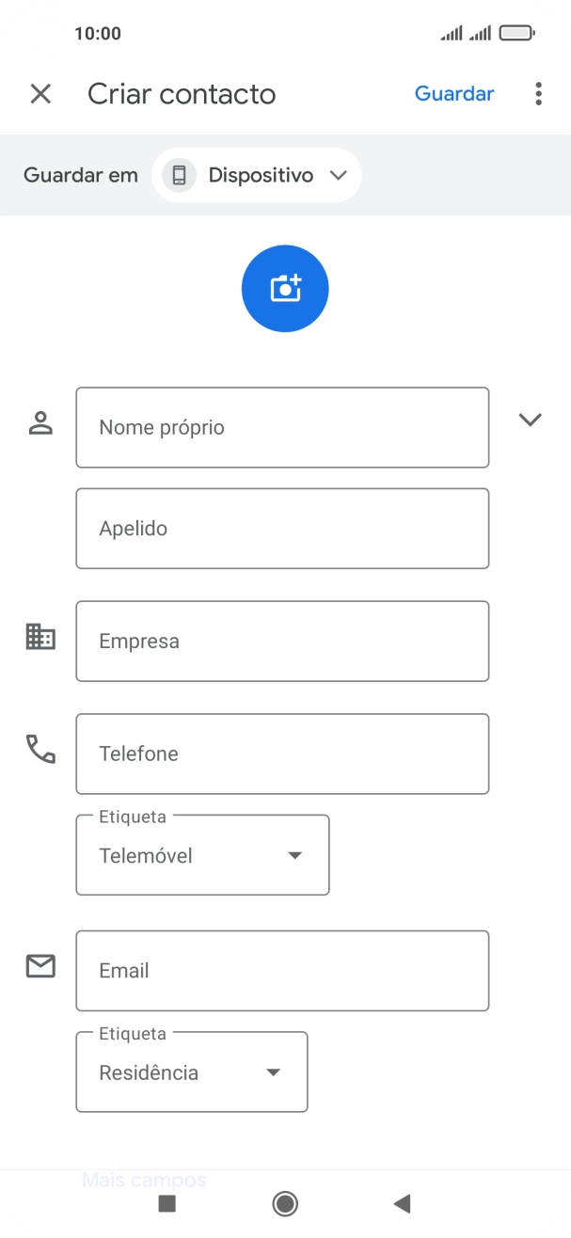Click into the Apelido field

[x=282, y=528]
